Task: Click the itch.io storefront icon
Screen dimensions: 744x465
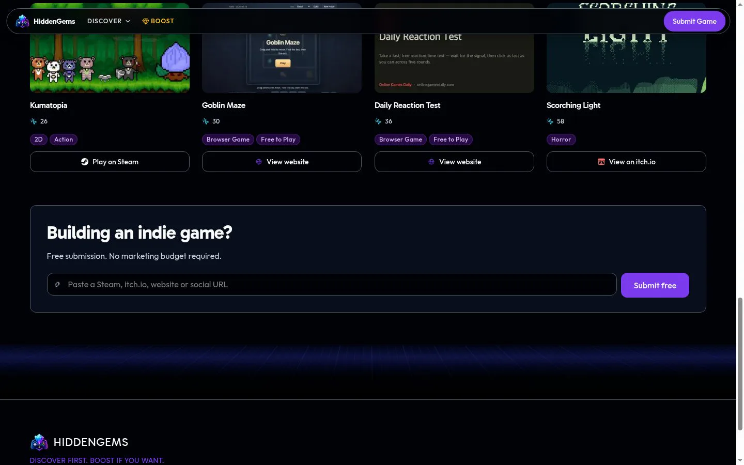Action: pyautogui.click(x=601, y=162)
